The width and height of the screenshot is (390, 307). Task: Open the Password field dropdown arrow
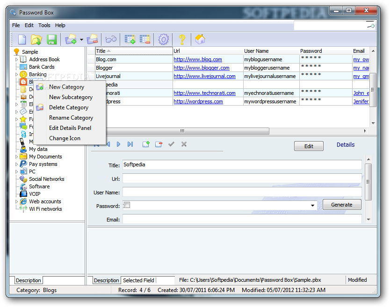[x=312, y=206]
